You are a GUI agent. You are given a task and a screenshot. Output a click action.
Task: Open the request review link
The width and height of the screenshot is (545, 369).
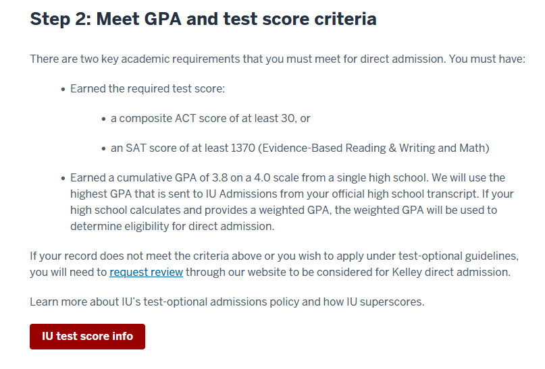146,272
